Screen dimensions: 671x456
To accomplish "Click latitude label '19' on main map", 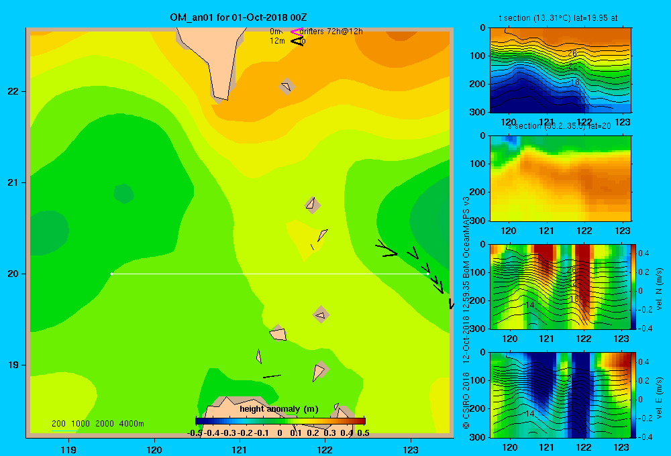I will [x=13, y=365].
